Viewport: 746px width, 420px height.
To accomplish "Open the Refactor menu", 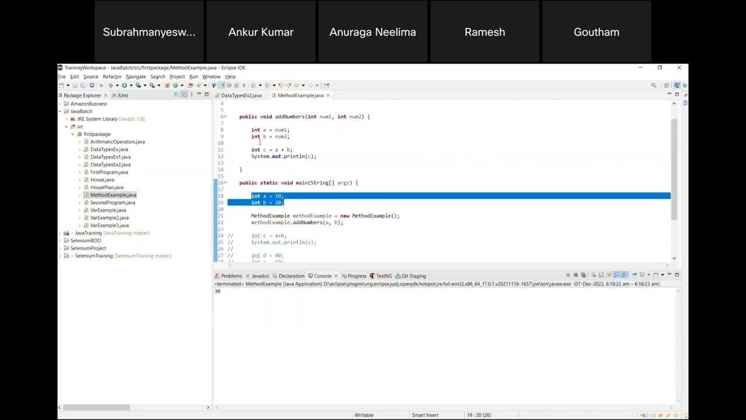I will 112,76.
